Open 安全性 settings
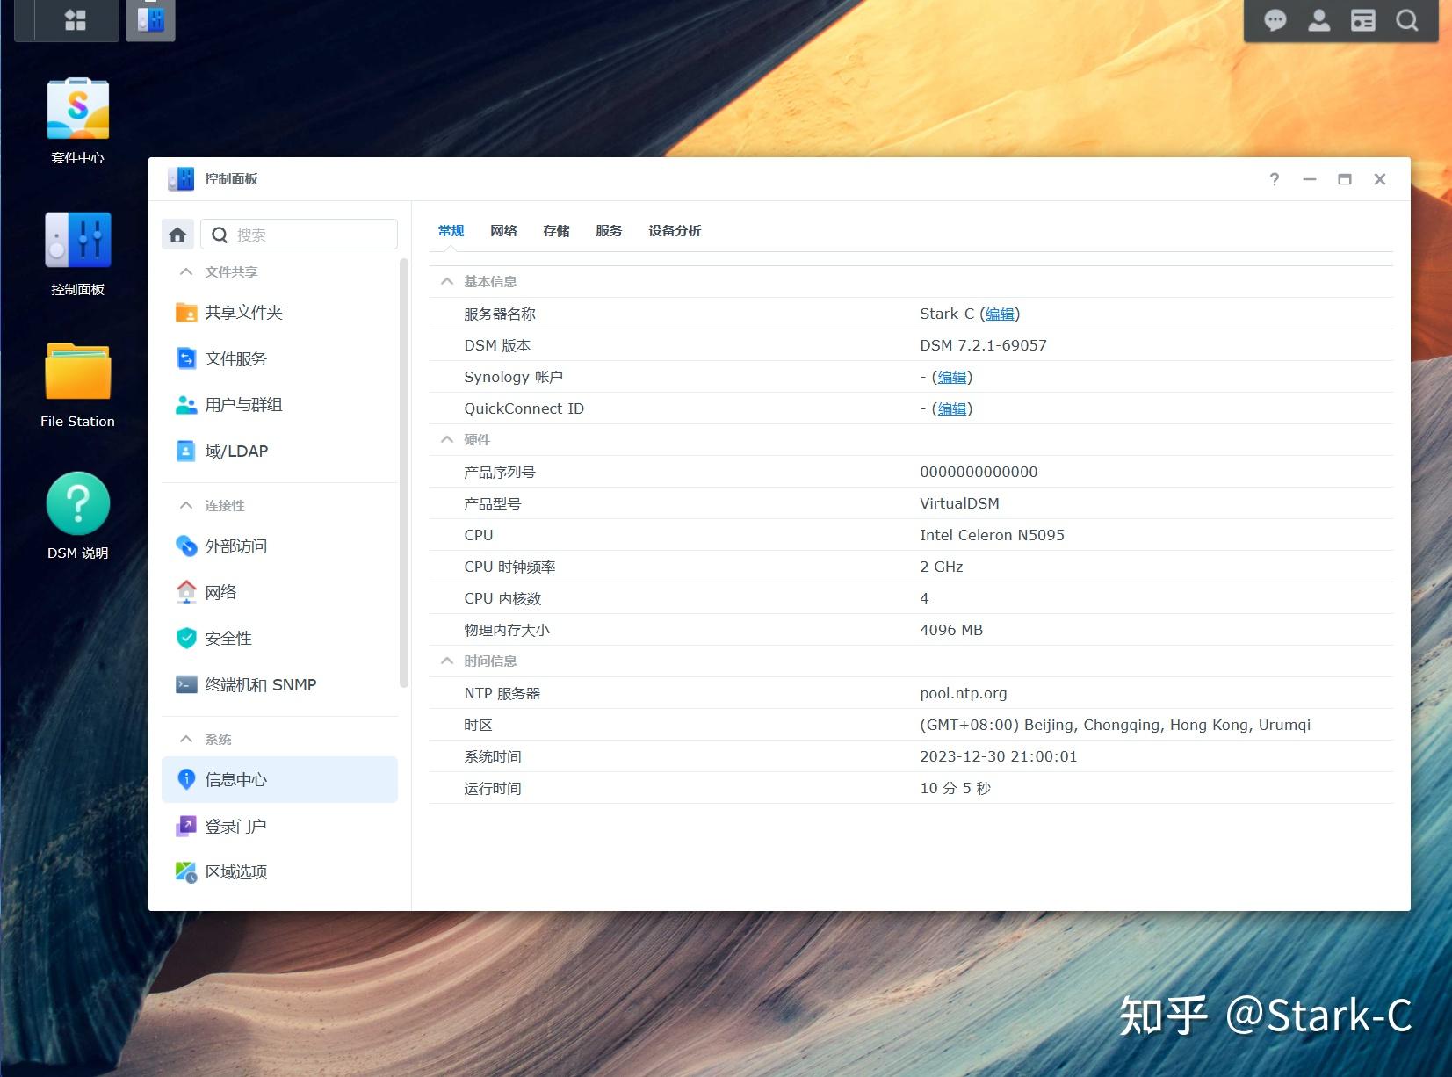The width and height of the screenshot is (1452, 1077). pos(228,638)
